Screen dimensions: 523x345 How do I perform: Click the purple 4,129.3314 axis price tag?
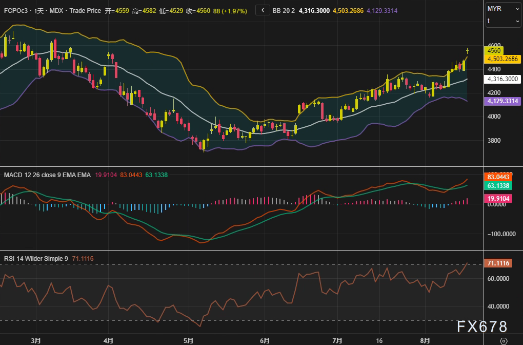pos(502,102)
